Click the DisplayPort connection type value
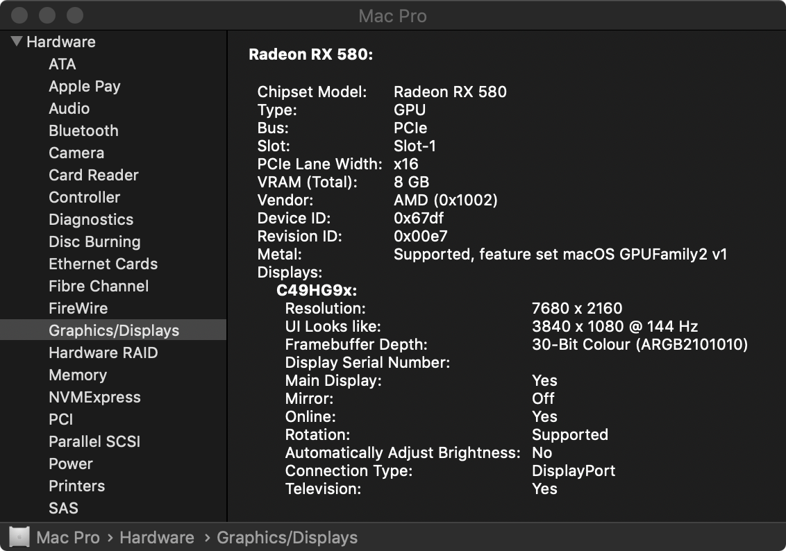Screen dimensions: 786x551 point(574,471)
